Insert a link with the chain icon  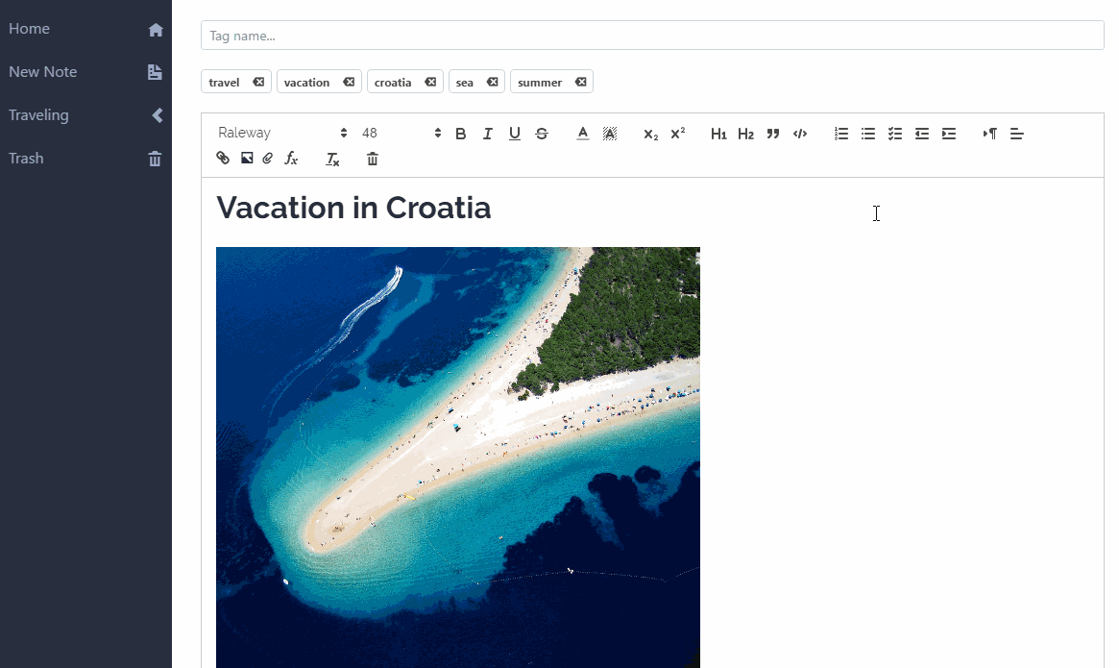point(223,159)
